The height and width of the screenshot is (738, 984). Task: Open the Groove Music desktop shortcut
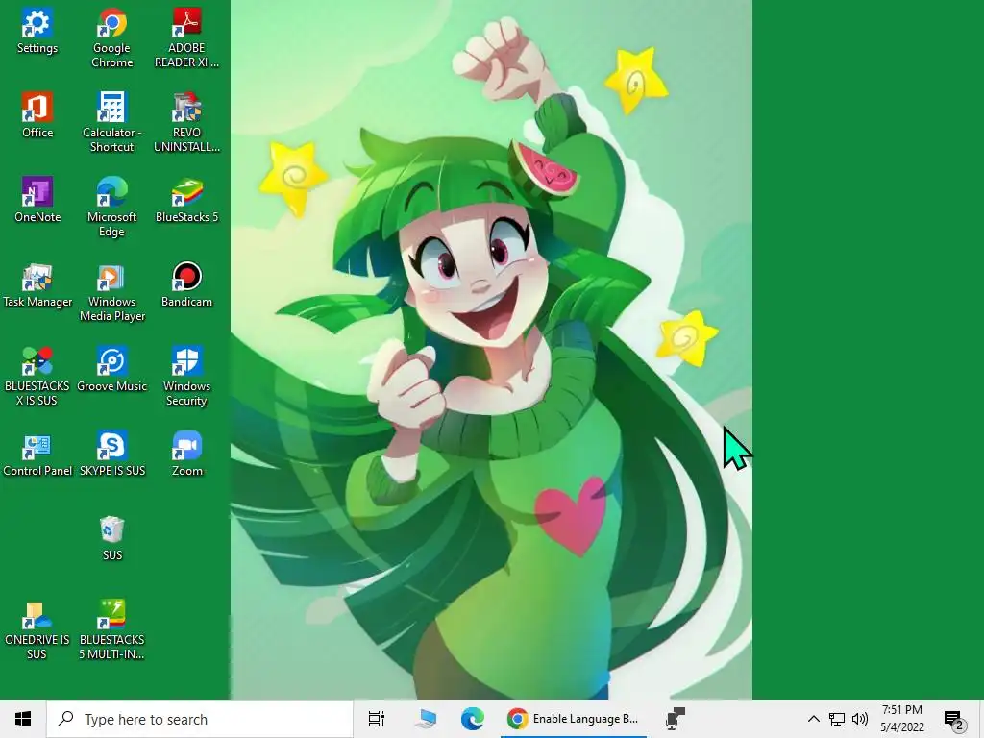111,369
